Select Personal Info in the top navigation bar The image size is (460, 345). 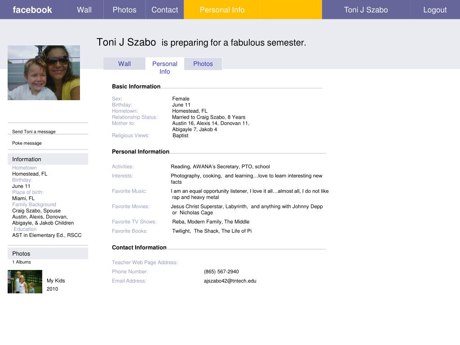click(x=222, y=10)
